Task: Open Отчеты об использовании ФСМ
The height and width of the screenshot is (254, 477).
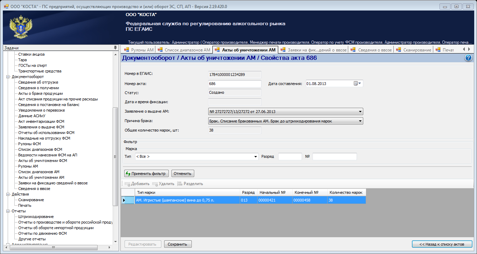Action: click(x=46, y=133)
